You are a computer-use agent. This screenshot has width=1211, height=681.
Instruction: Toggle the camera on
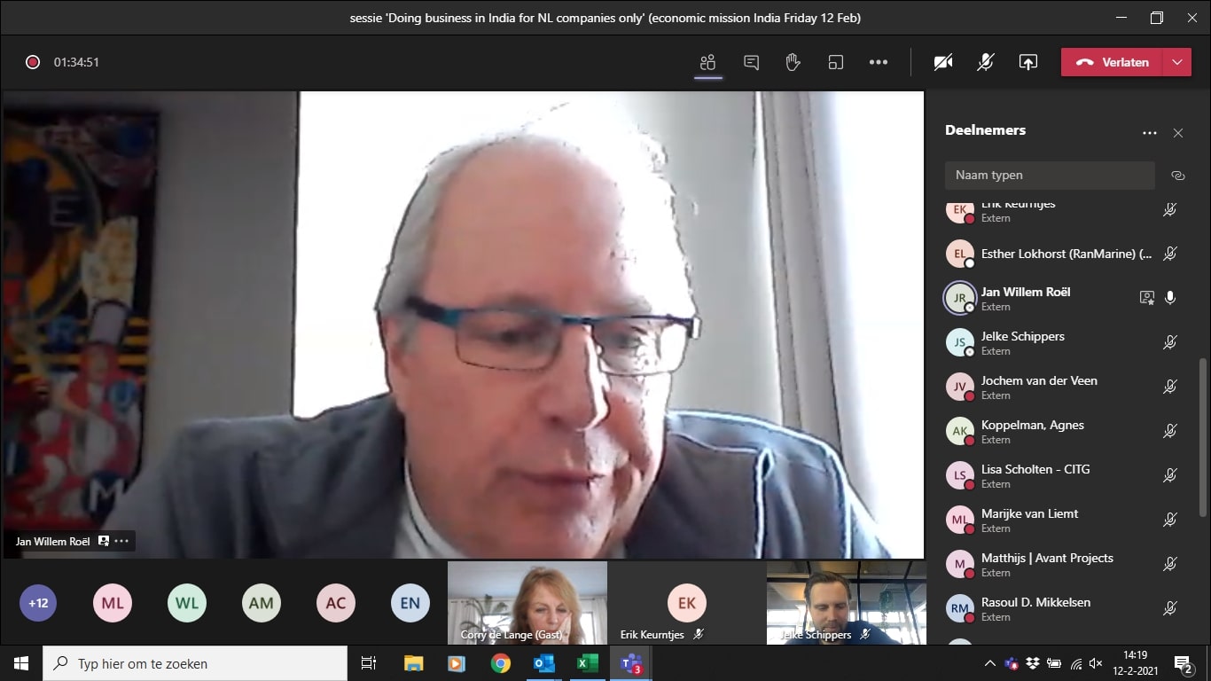pyautogui.click(x=943, y=62)
